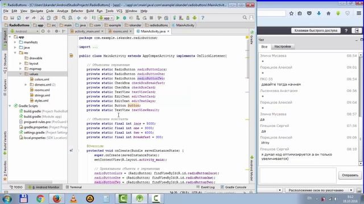Expand the mipmap folder
This screenshot has width=364, height=204.
20,69
